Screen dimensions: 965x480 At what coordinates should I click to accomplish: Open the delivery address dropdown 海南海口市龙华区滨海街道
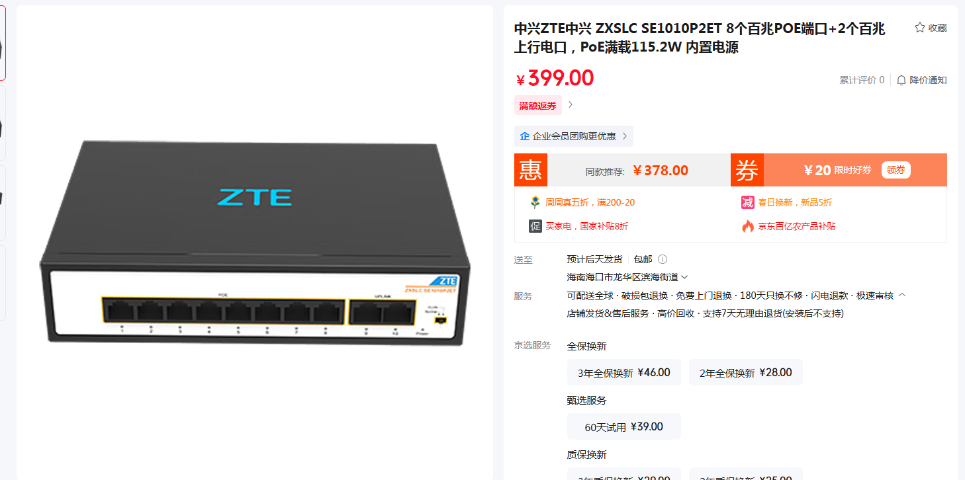tap(627, 277)
